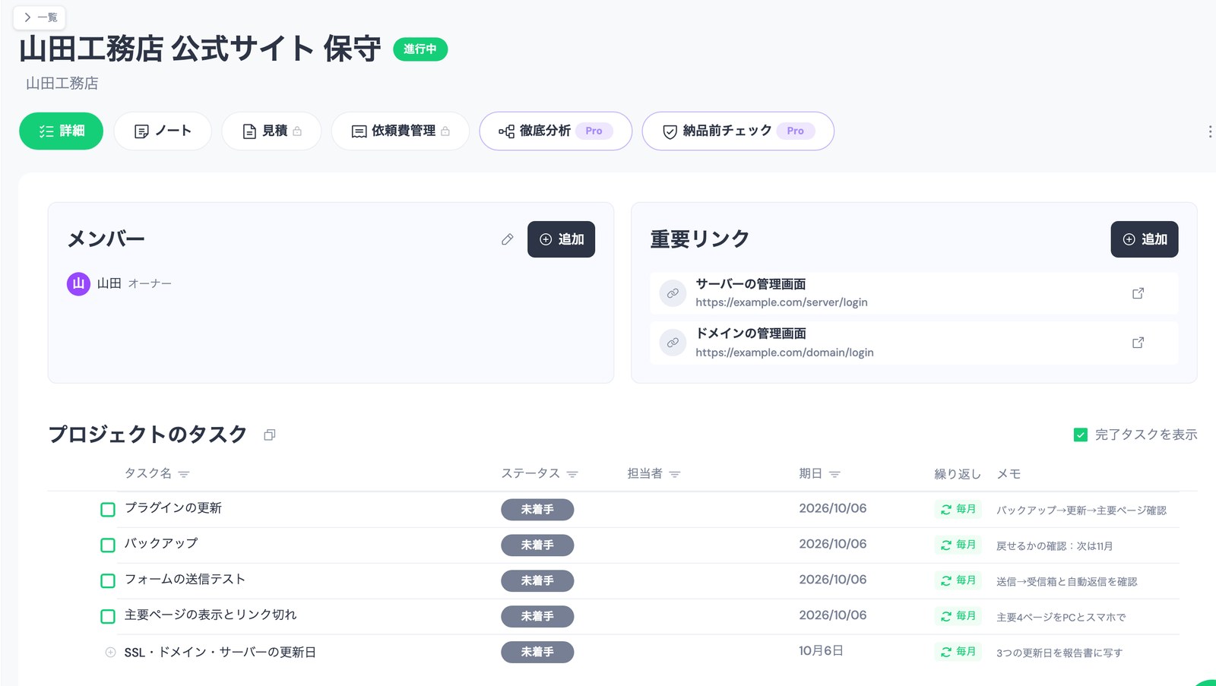Tick the checkbox for プラグインの更新
This screenshot has height=686, width=1216.
(x=108, y=509)
